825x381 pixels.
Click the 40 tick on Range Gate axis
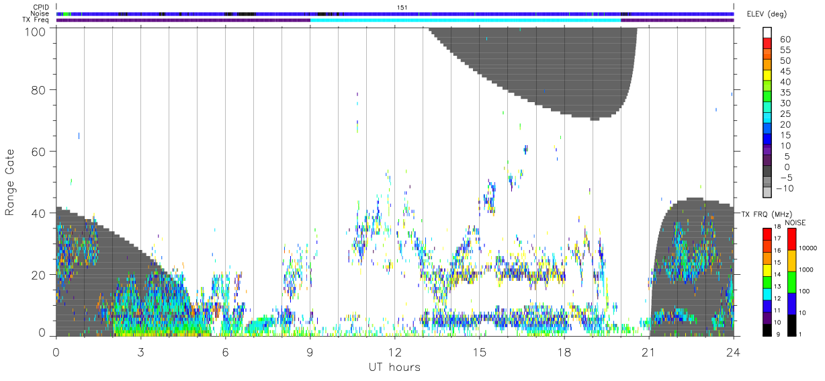[40, 213]
